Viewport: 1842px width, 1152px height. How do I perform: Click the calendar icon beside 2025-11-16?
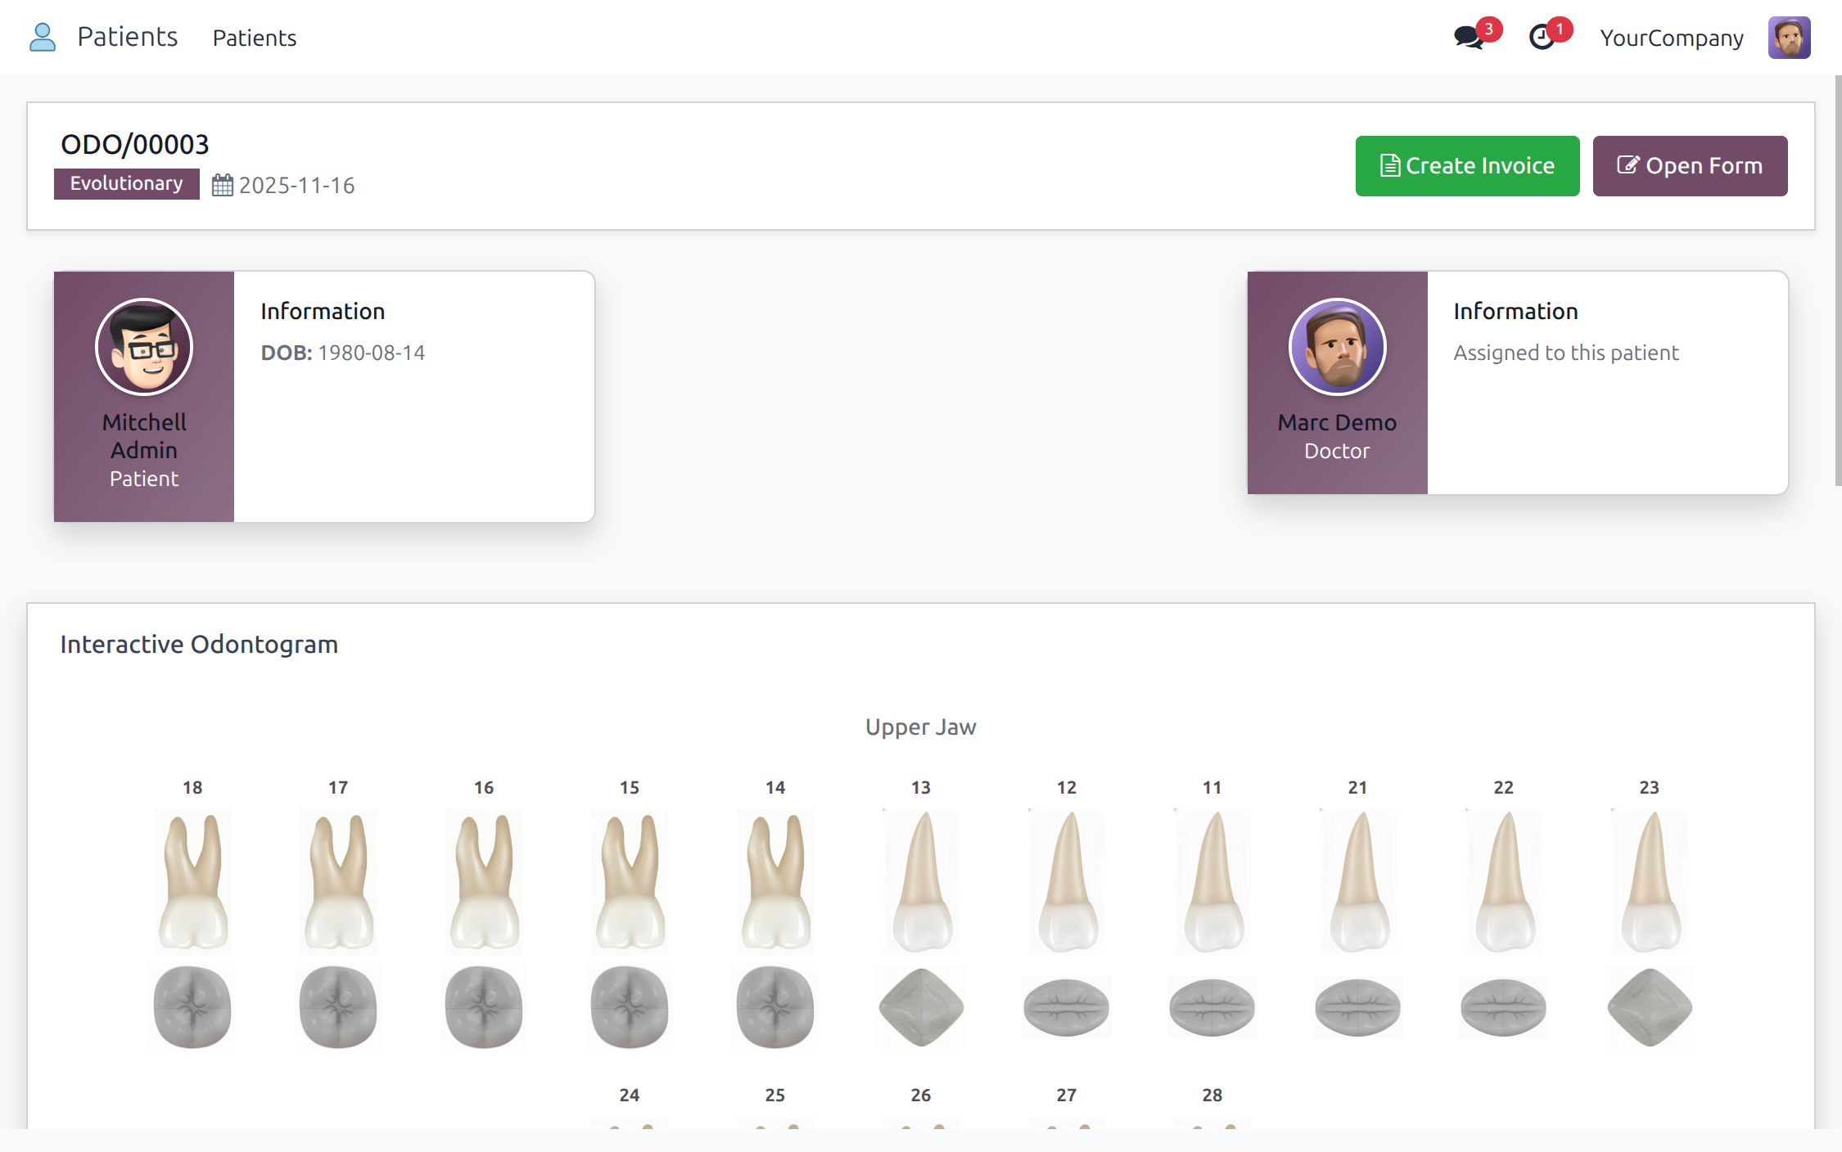222,185
